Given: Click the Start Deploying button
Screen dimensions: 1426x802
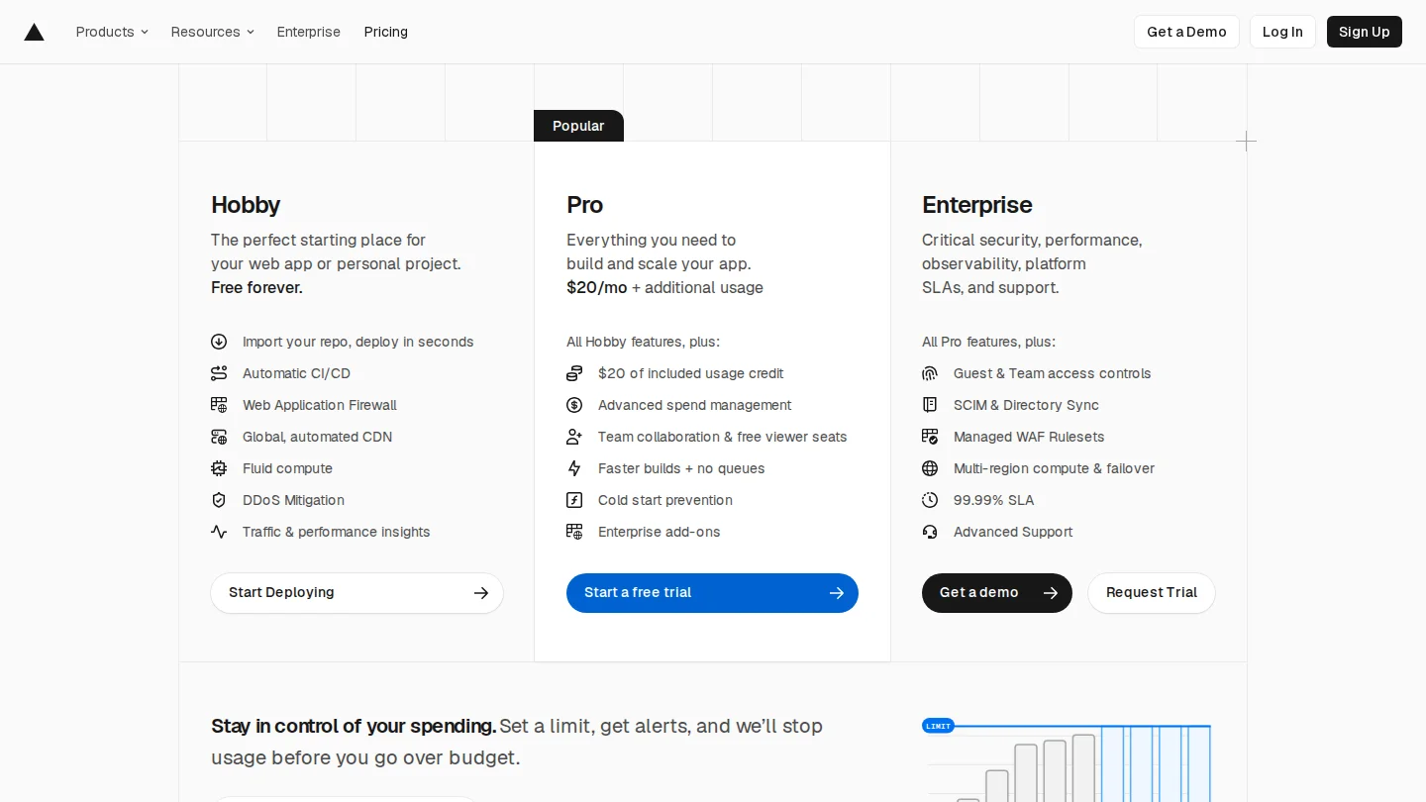Looking at the screenshot, I should point(356,593).
